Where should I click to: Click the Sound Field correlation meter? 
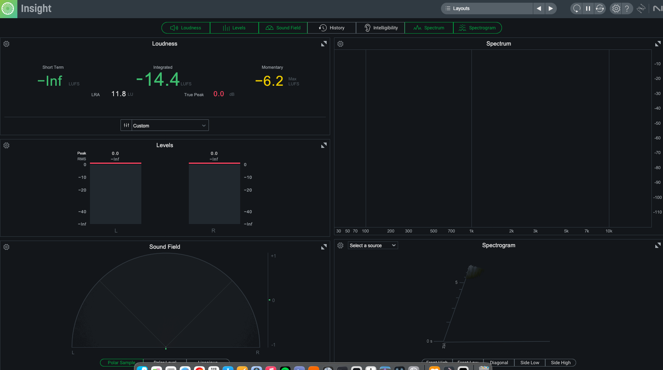(268, 300)
